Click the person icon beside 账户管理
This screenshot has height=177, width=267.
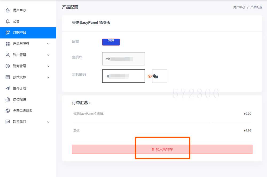(x=8, y=55)
